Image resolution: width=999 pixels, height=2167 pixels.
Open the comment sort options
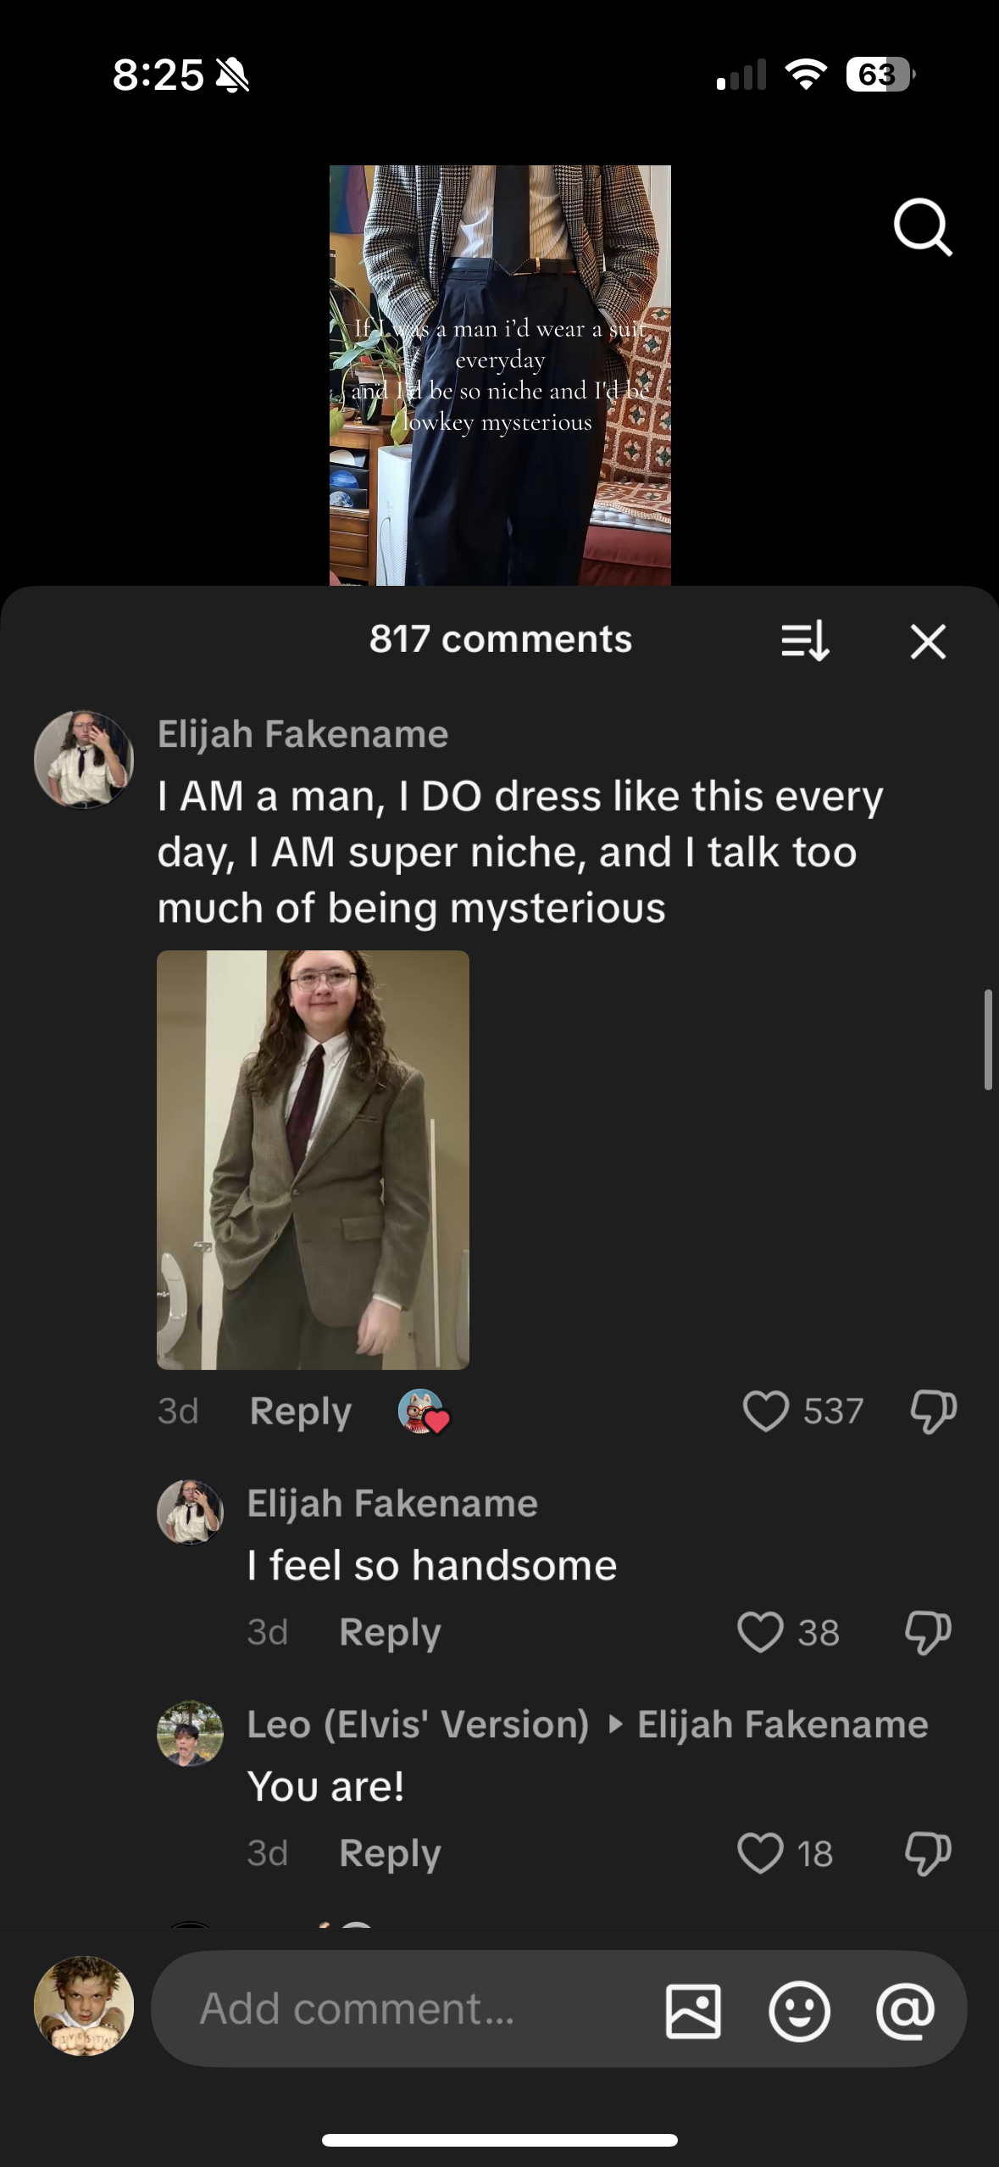[804, 641]
